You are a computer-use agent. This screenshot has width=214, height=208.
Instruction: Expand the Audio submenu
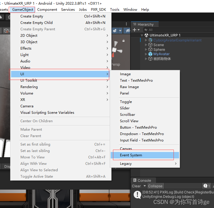tap(61, 61)
